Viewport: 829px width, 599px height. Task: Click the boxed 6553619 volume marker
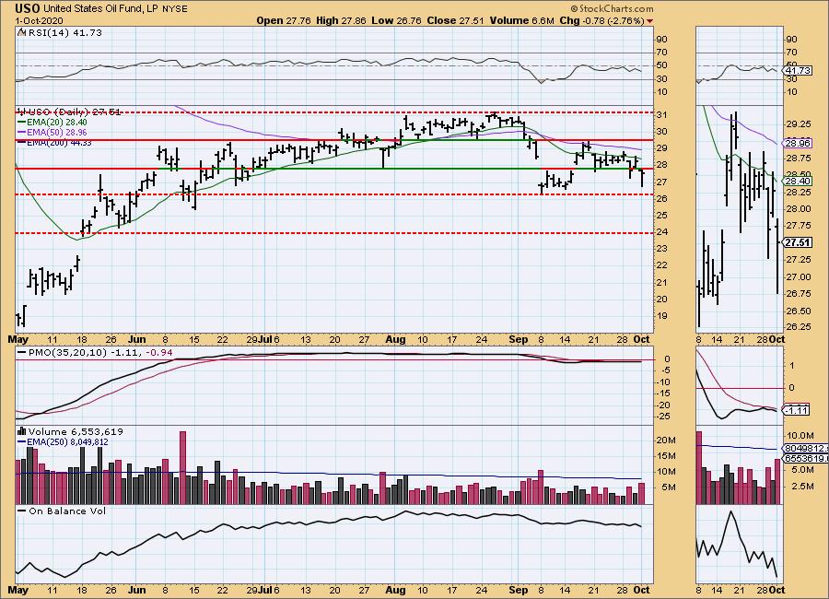point(806,458)
